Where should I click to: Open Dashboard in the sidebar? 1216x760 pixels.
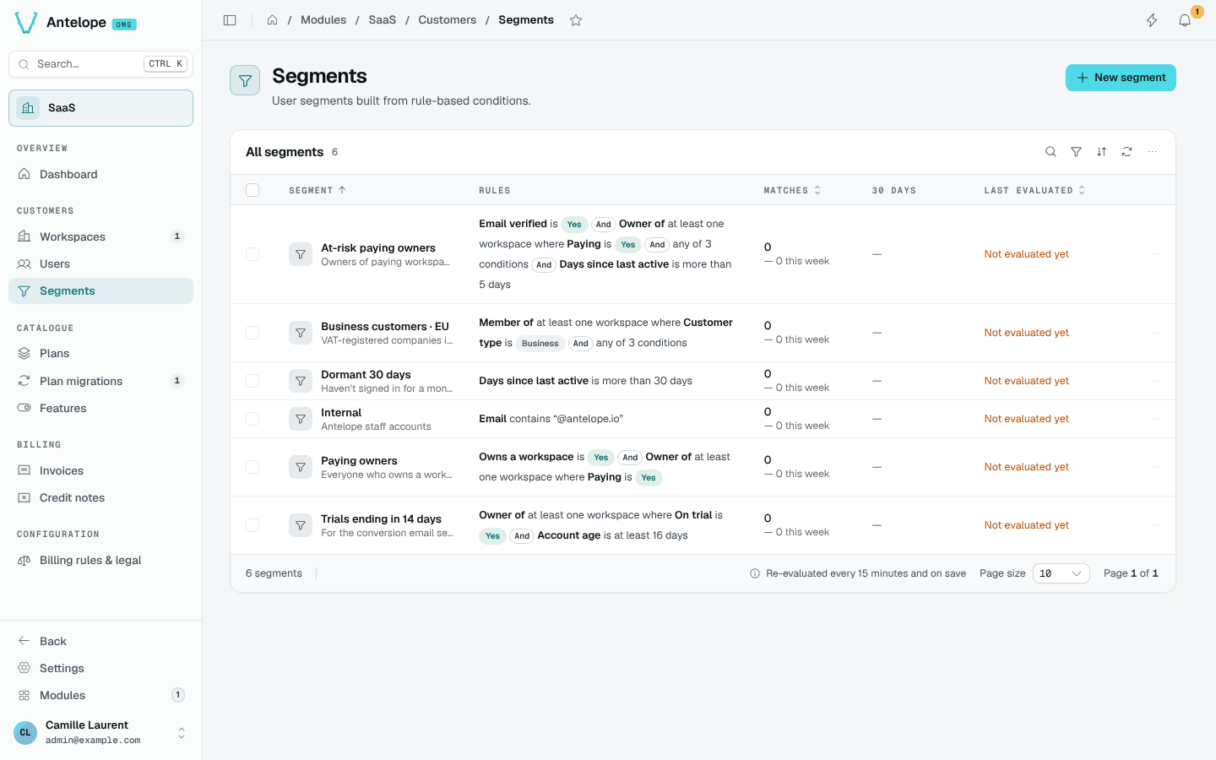click(x=101, y=174)
